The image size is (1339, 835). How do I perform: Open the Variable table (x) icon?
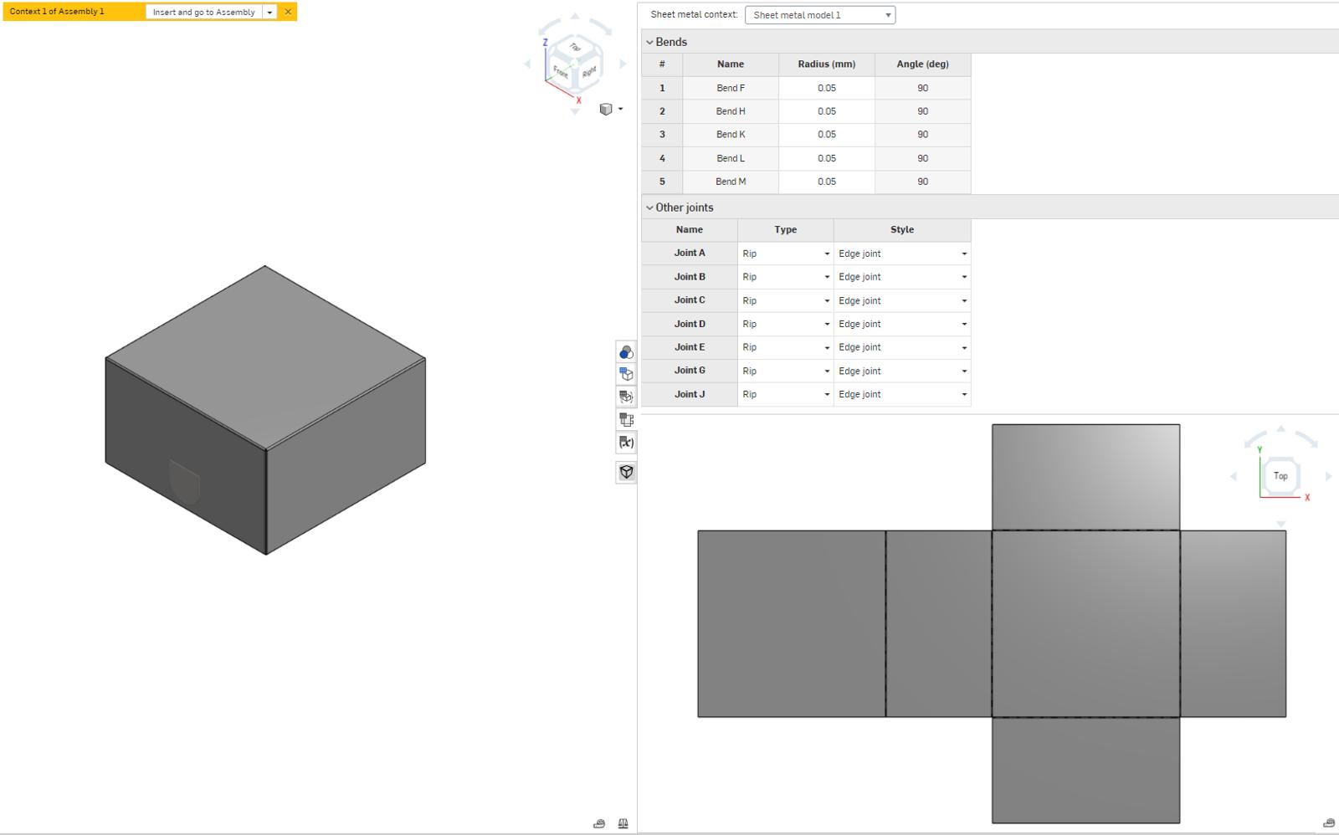click(x=626, y=443)
